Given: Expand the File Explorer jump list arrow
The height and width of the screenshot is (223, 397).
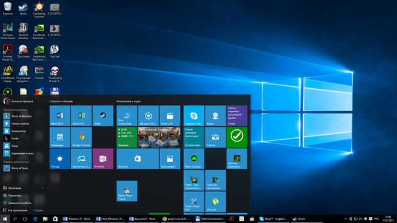Looking at the screenshot, I should point(42,188).
